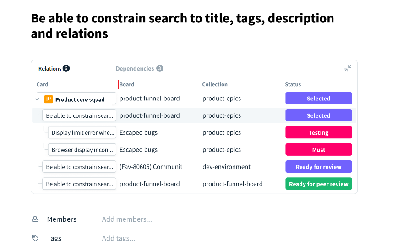
Task: Click the Members person icon
Action: 35,219
